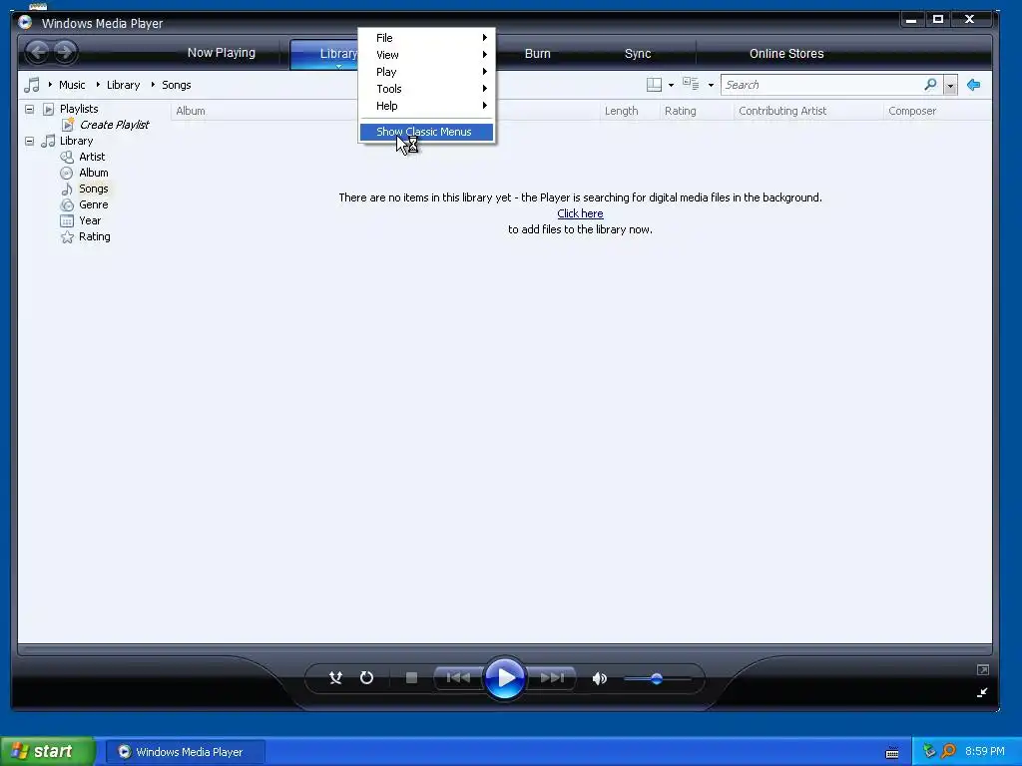1022x766 pixels.
Task: Click Windows Media Player taskbar button
Action: tap(185, 752)
